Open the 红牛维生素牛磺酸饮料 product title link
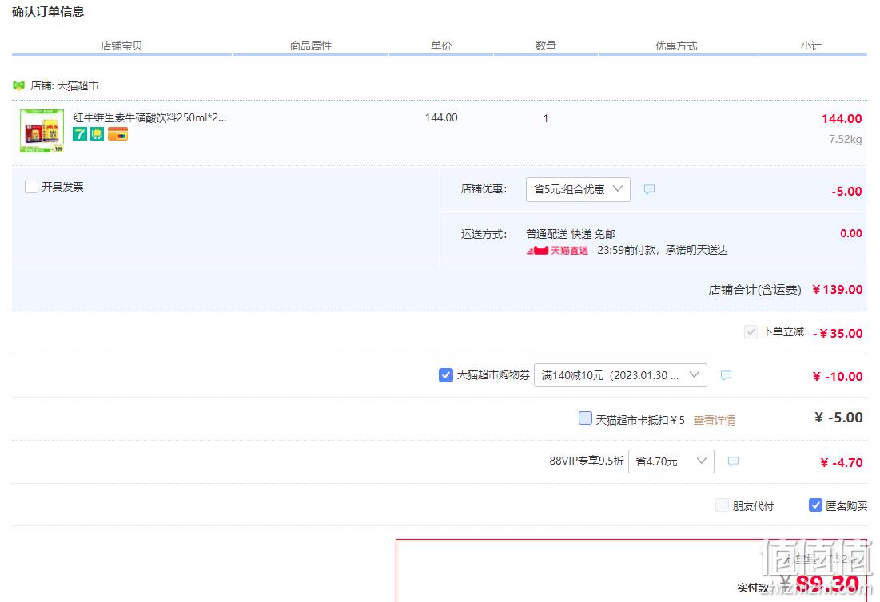Image resolution: width=880 pixels, height=602 pixels. click(x=149, y=117)
